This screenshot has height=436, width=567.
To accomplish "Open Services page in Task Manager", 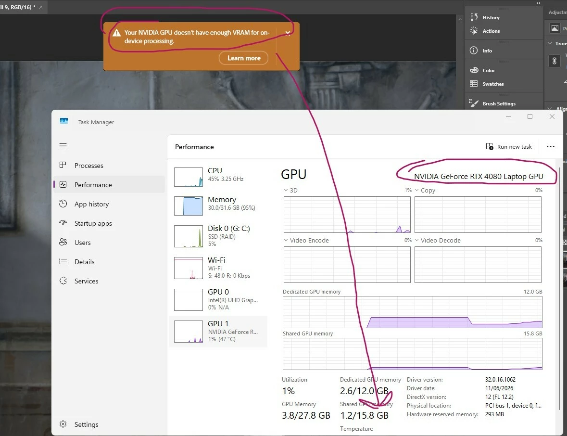I will point(109,281).
